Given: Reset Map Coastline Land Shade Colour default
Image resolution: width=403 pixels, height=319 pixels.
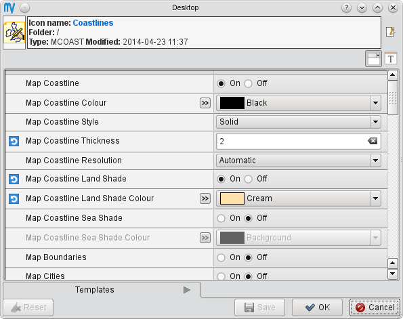Looking at the screenshot, I should [x=14, y=198].
